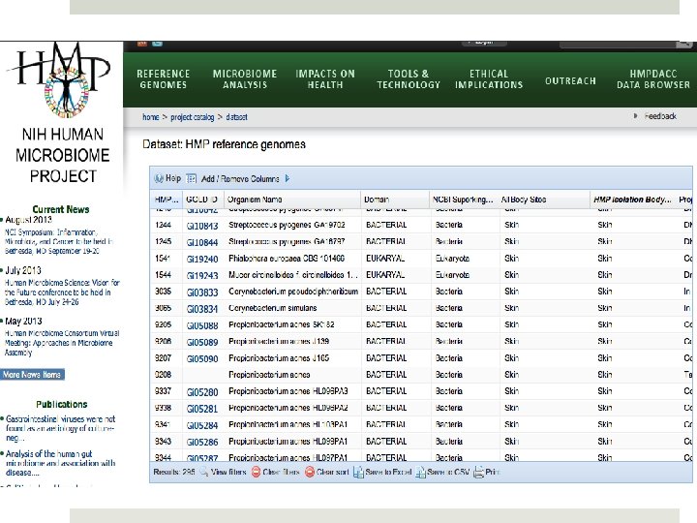Click the Help icon in grid toolbar
This screenshot has width=697, height=523.
tap(159, 179)
